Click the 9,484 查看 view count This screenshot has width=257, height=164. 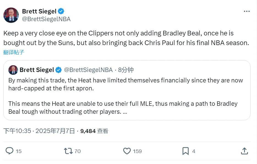pos(94,131)
